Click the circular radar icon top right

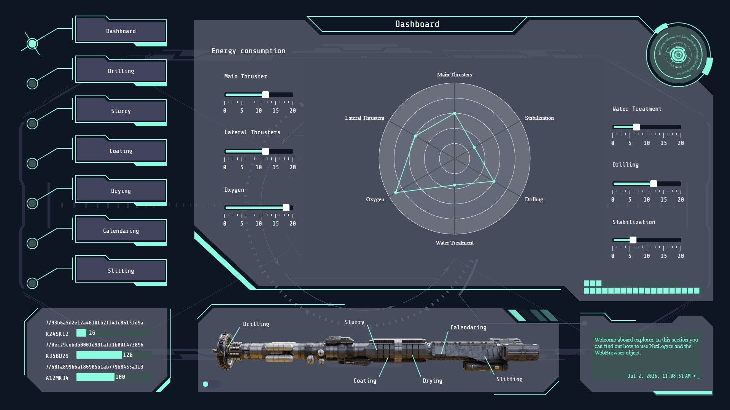point(679,55)
